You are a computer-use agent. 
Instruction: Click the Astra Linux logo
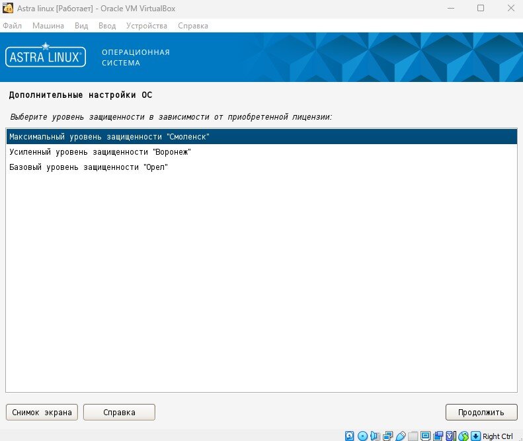(46, 56)
